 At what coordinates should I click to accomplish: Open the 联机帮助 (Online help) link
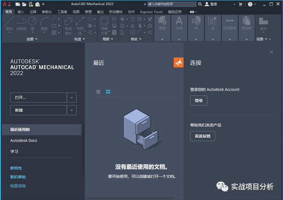(x=18, y=177)
